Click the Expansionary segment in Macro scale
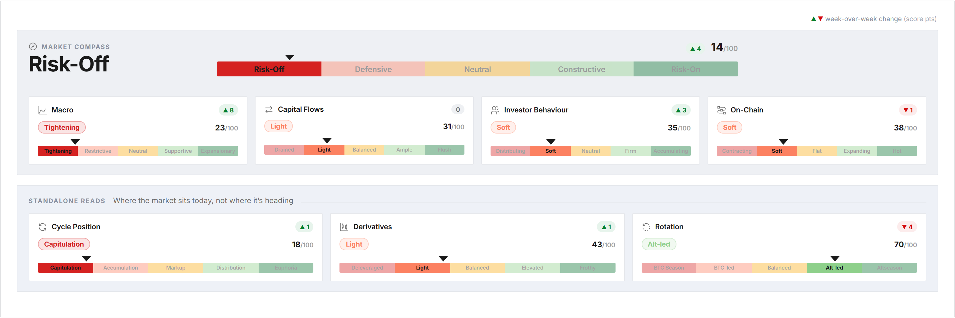This screenshot has height=318, width=955. tap(218, 151)
